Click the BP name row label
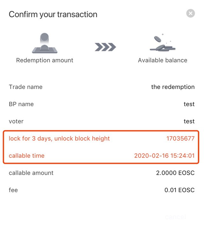The height and width of the screenshot is (234, 204). coord(21,104)
